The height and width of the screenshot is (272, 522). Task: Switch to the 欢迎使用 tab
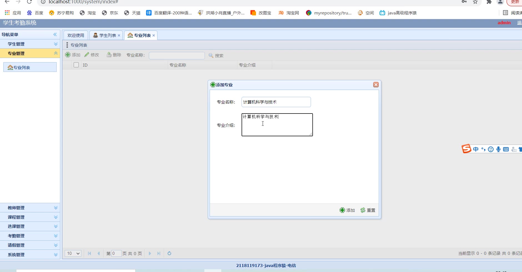(76, 35)
